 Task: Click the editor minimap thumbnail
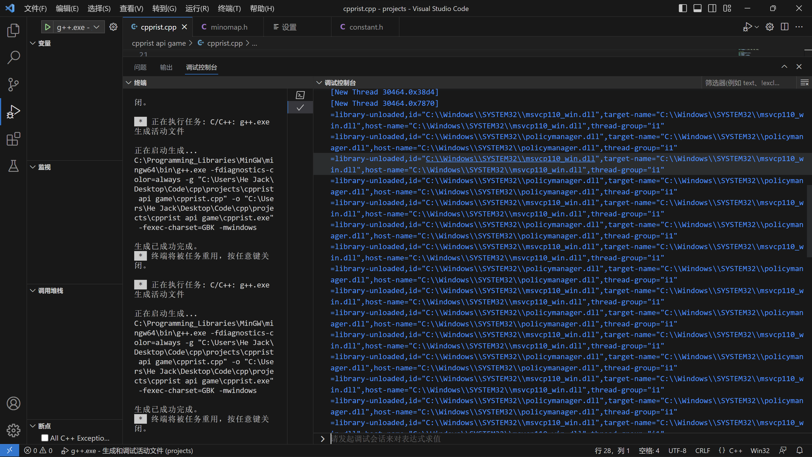[x=749, y=52]
